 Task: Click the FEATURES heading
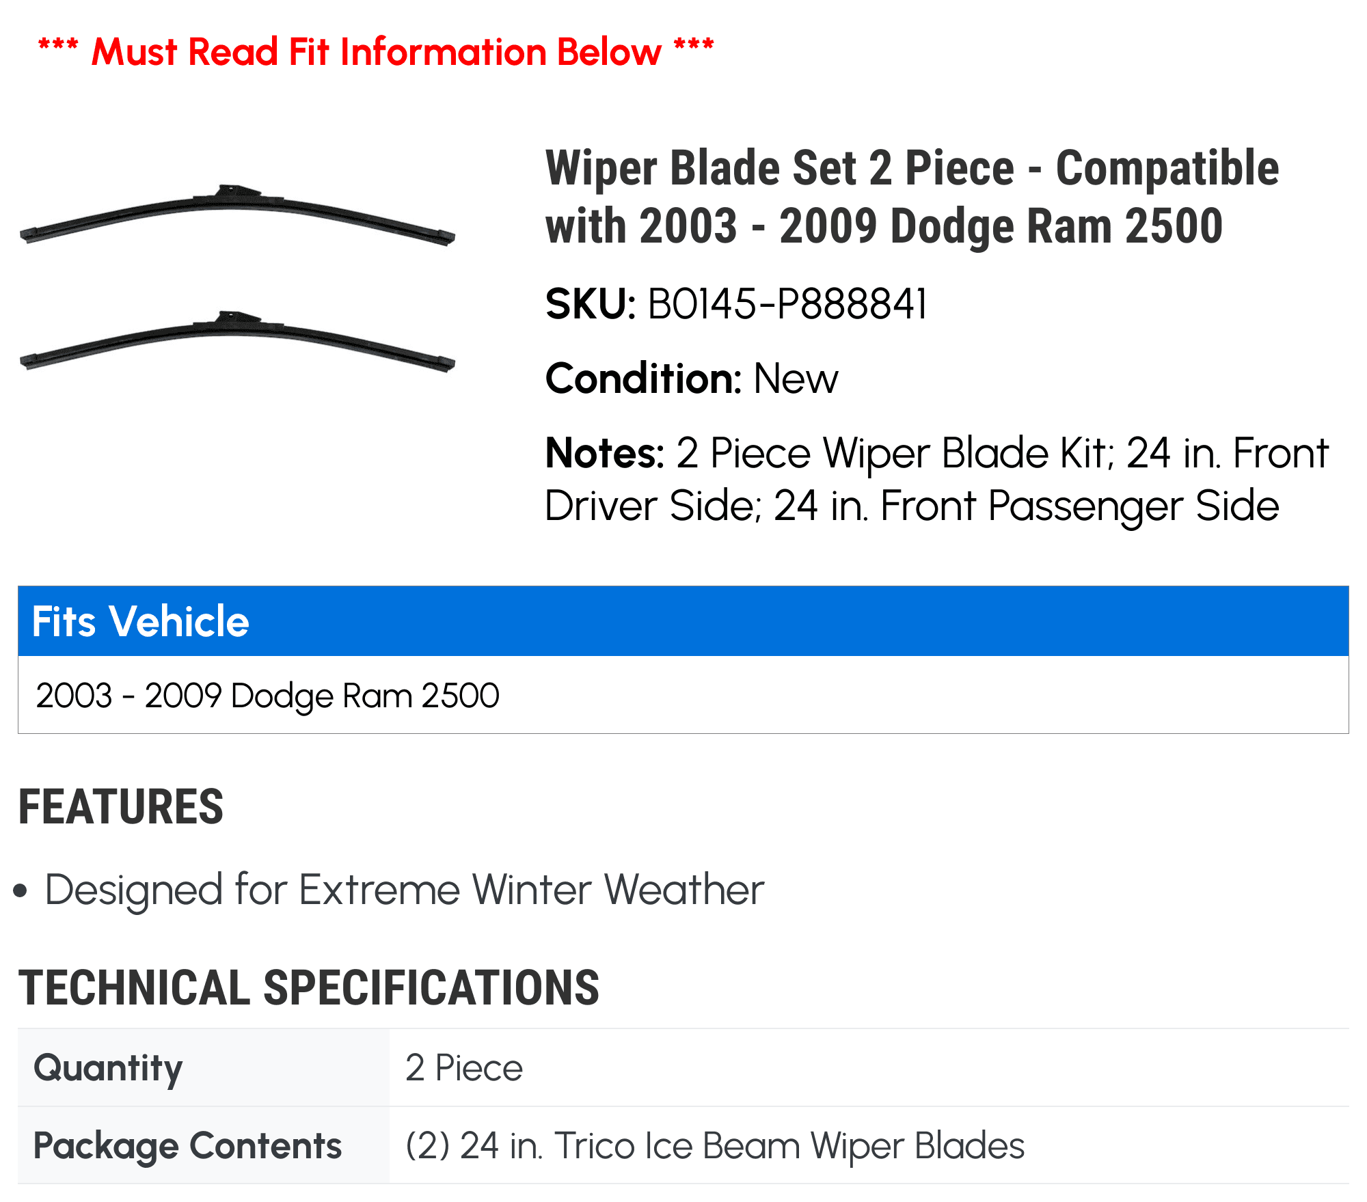click(121, 806)
